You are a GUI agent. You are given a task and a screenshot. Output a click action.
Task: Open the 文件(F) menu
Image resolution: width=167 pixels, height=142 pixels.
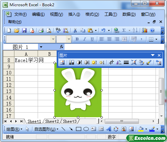[20, 14]
